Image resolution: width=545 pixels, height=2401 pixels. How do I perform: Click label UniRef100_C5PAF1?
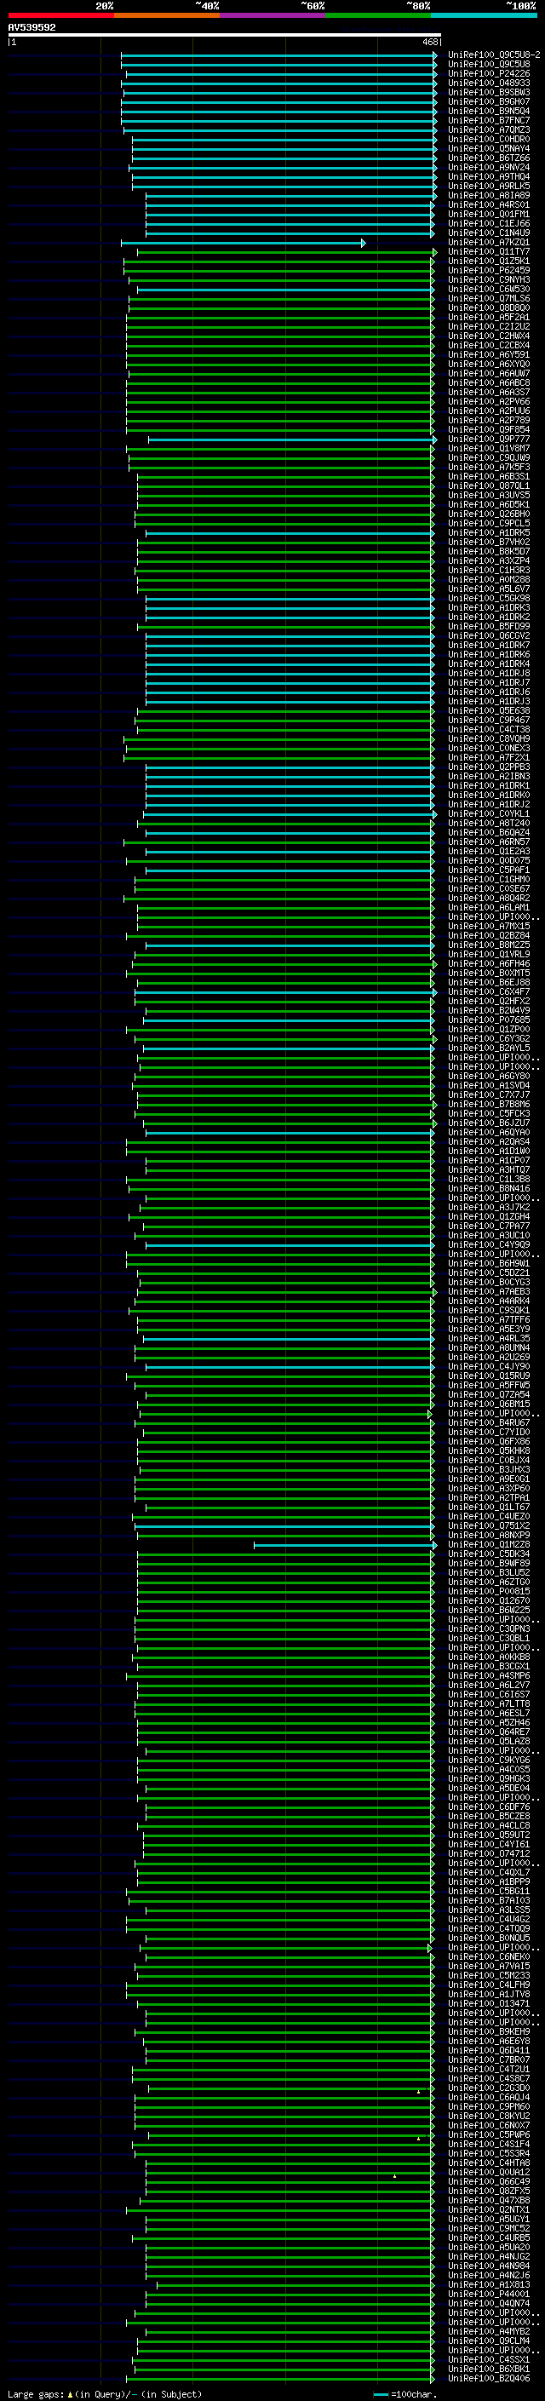[x=489, y=870]
